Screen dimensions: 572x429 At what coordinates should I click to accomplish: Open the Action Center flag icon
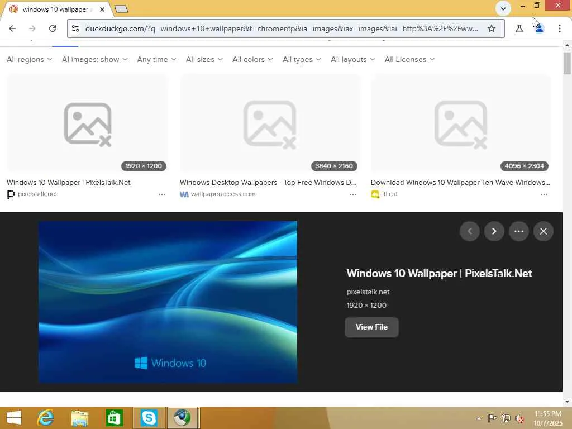click(x=492, y=418)
